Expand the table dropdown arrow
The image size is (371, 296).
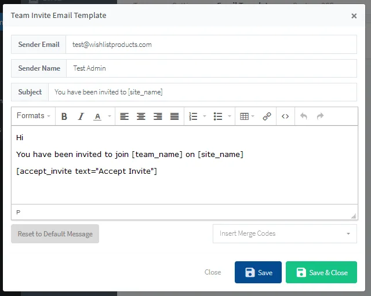tap(253, 116)
